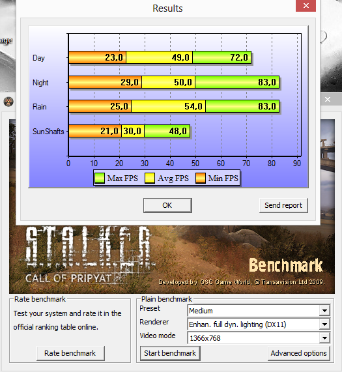Viewport: 342px width, 372px height.
Task: Click the Rate benchmark button
Action: click(70, 353)
